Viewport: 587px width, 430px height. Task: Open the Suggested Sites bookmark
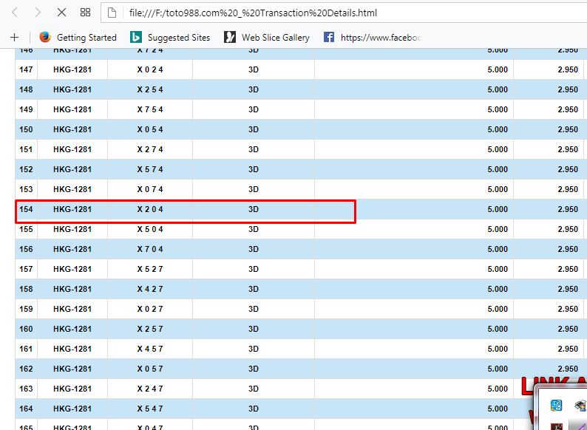[x=178, y=37]
